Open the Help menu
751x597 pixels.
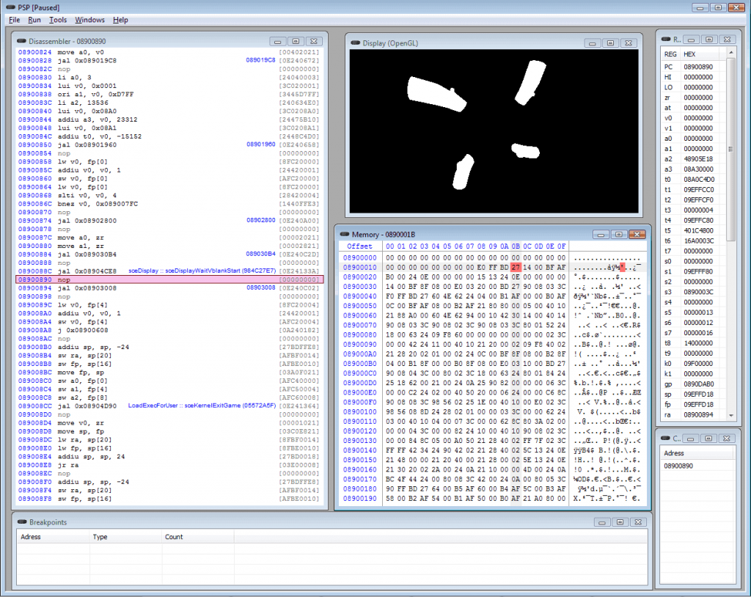(x=120, y=20)
